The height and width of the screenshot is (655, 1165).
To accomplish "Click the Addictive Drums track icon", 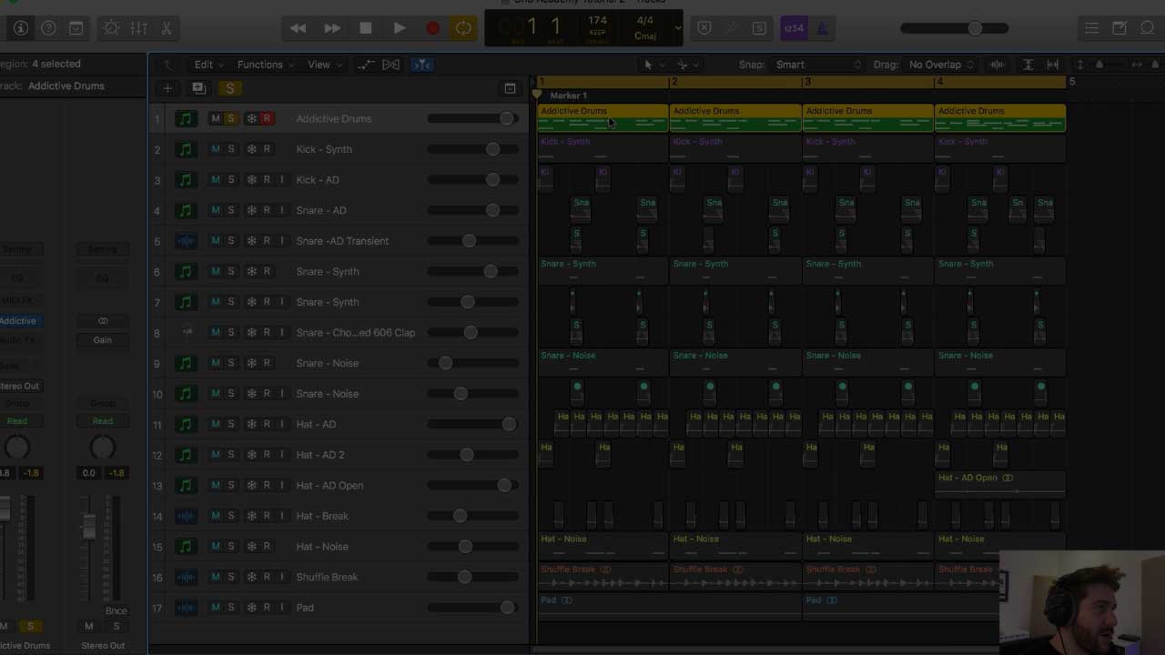I will [186, 118].
